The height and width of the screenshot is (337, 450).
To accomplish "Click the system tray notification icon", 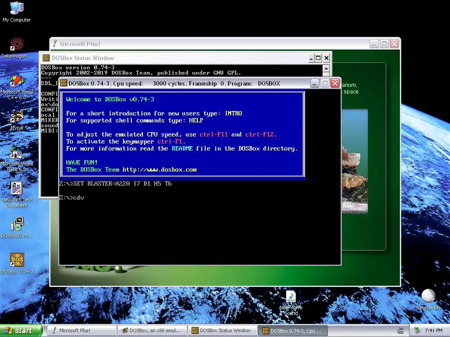I will (417, 330).
